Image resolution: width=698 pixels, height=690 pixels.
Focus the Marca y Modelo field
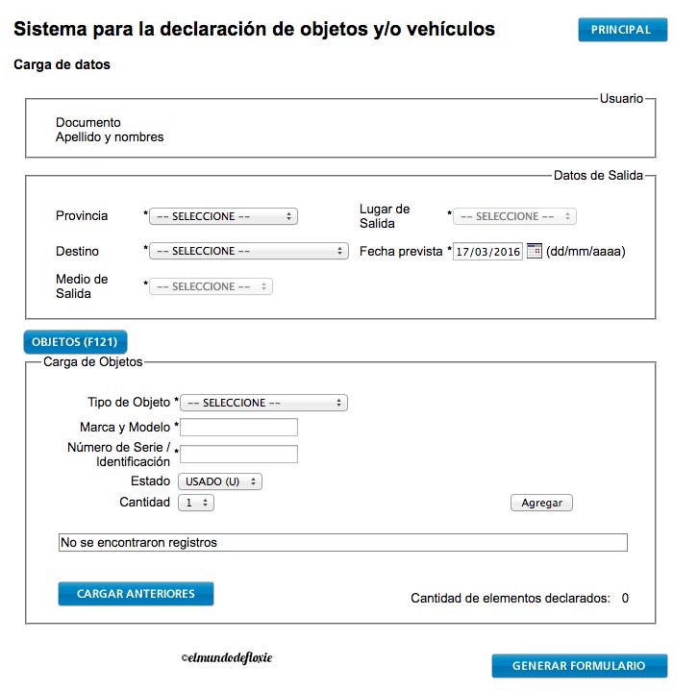point(239,427)
